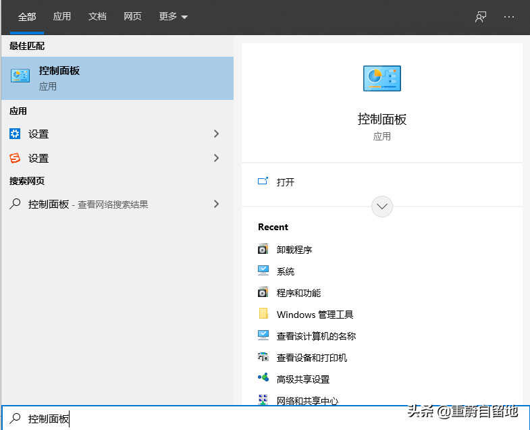The width and height of the screenshot is (530, 430).
Task: Click the blue gear Settings app icon
Action: [15, 134]
